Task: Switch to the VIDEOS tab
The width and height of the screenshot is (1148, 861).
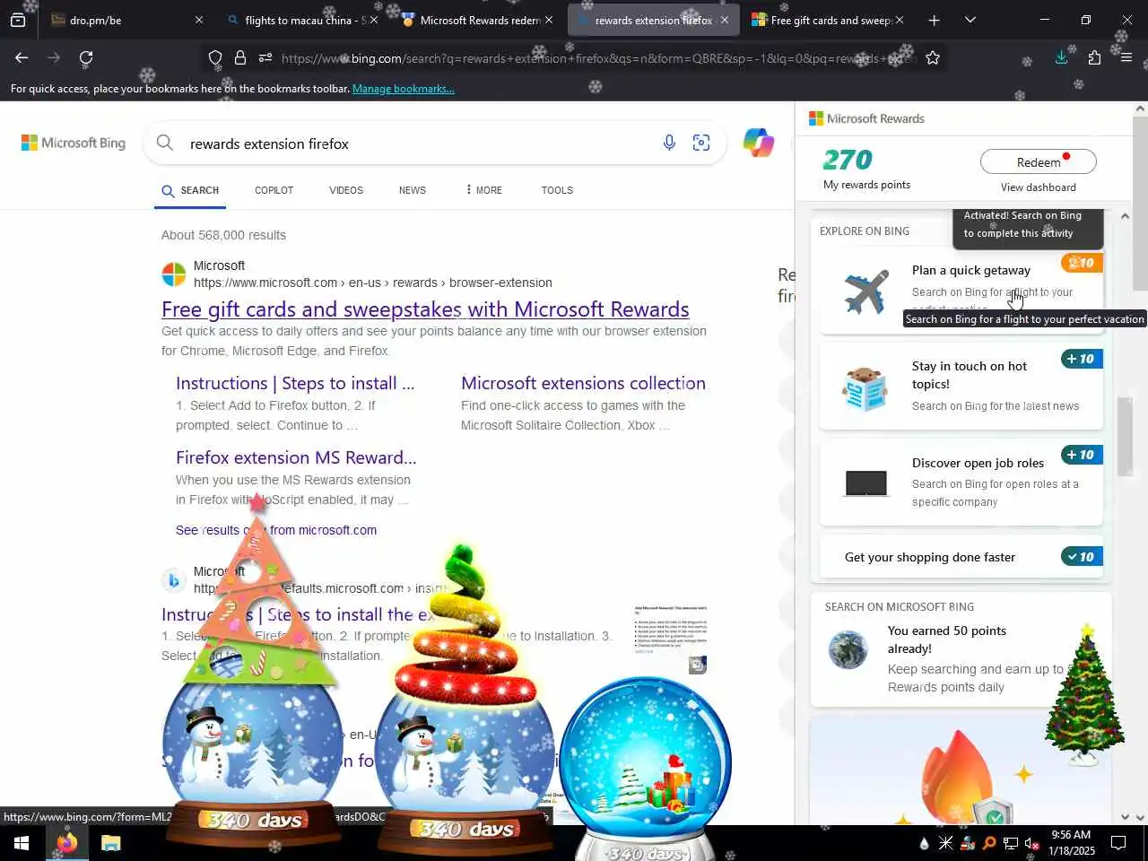Action: (x=346, y=190)
